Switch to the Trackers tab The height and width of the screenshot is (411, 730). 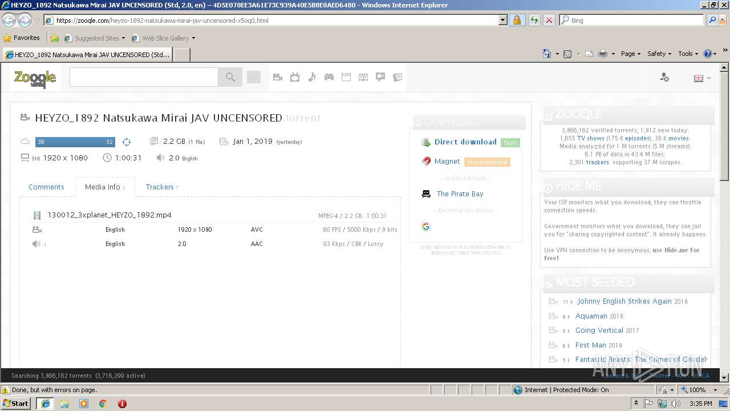point(162,187)
